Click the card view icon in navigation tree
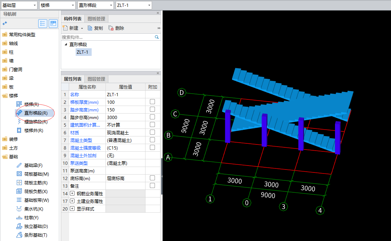 53,24
